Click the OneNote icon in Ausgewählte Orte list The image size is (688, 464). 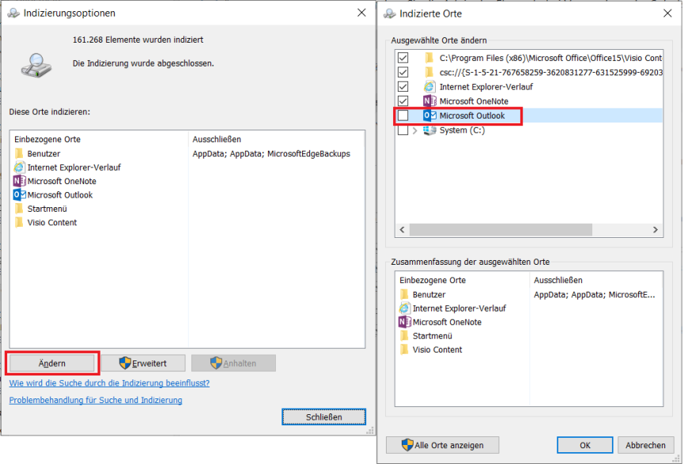click(429, 101)
